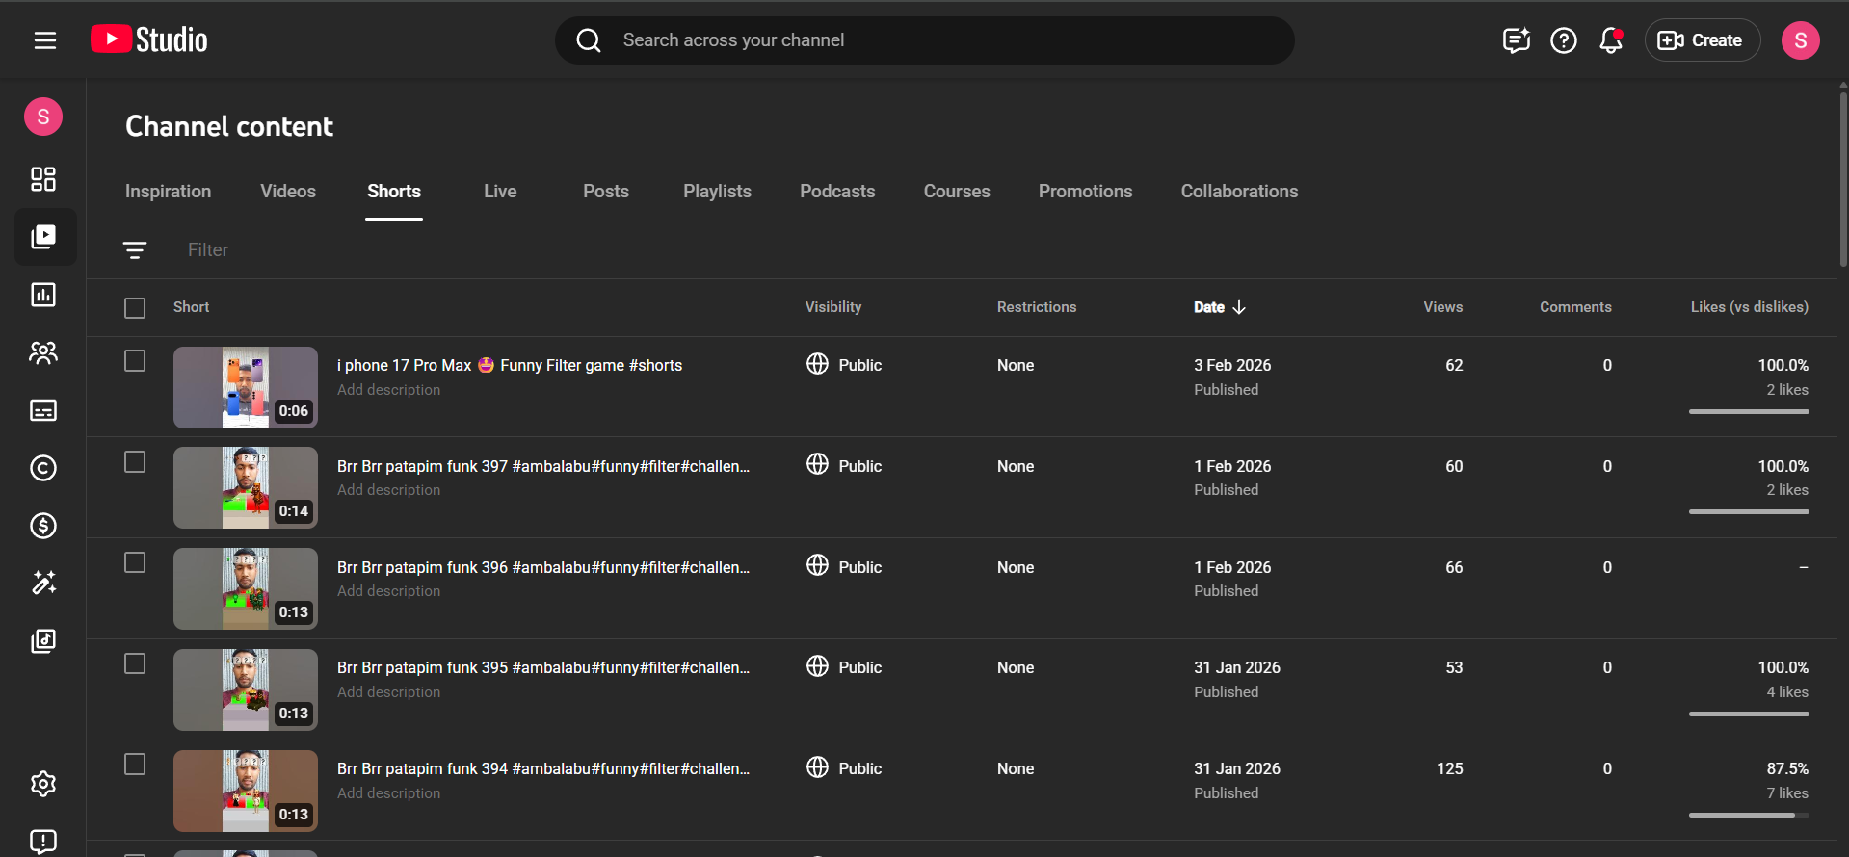Screen dimensions: 1849x857
Task: Click the Create button
Action: pyautogui.click(x=1702, y=40)
